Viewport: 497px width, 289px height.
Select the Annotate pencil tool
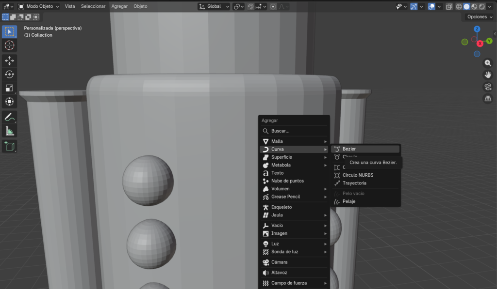click(x=9, y=117)
